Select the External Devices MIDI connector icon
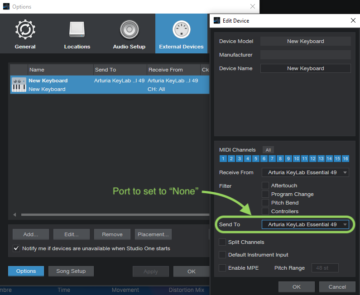This screenshot has width=360, height=295. point(182,29)
